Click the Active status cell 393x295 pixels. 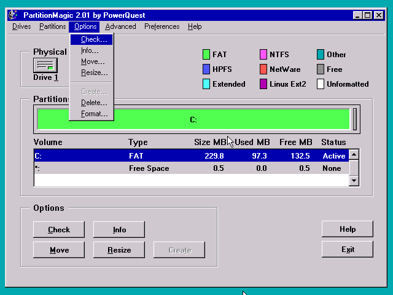coord(334,156)
